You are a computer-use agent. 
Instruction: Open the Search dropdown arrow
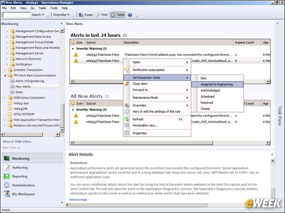[x=43, y=15]
